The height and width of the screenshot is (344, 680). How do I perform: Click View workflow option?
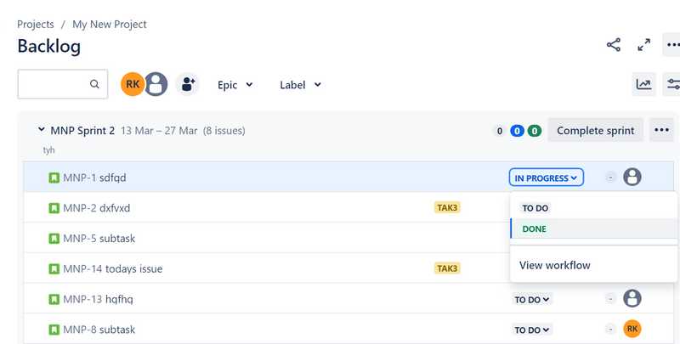[555, 265]
